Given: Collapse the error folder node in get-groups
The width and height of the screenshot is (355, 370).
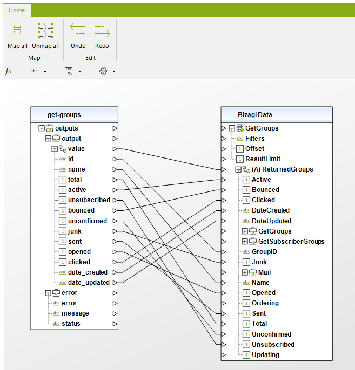Looking at the screenshot, I should pyautogui.click(x=48, y=293).
